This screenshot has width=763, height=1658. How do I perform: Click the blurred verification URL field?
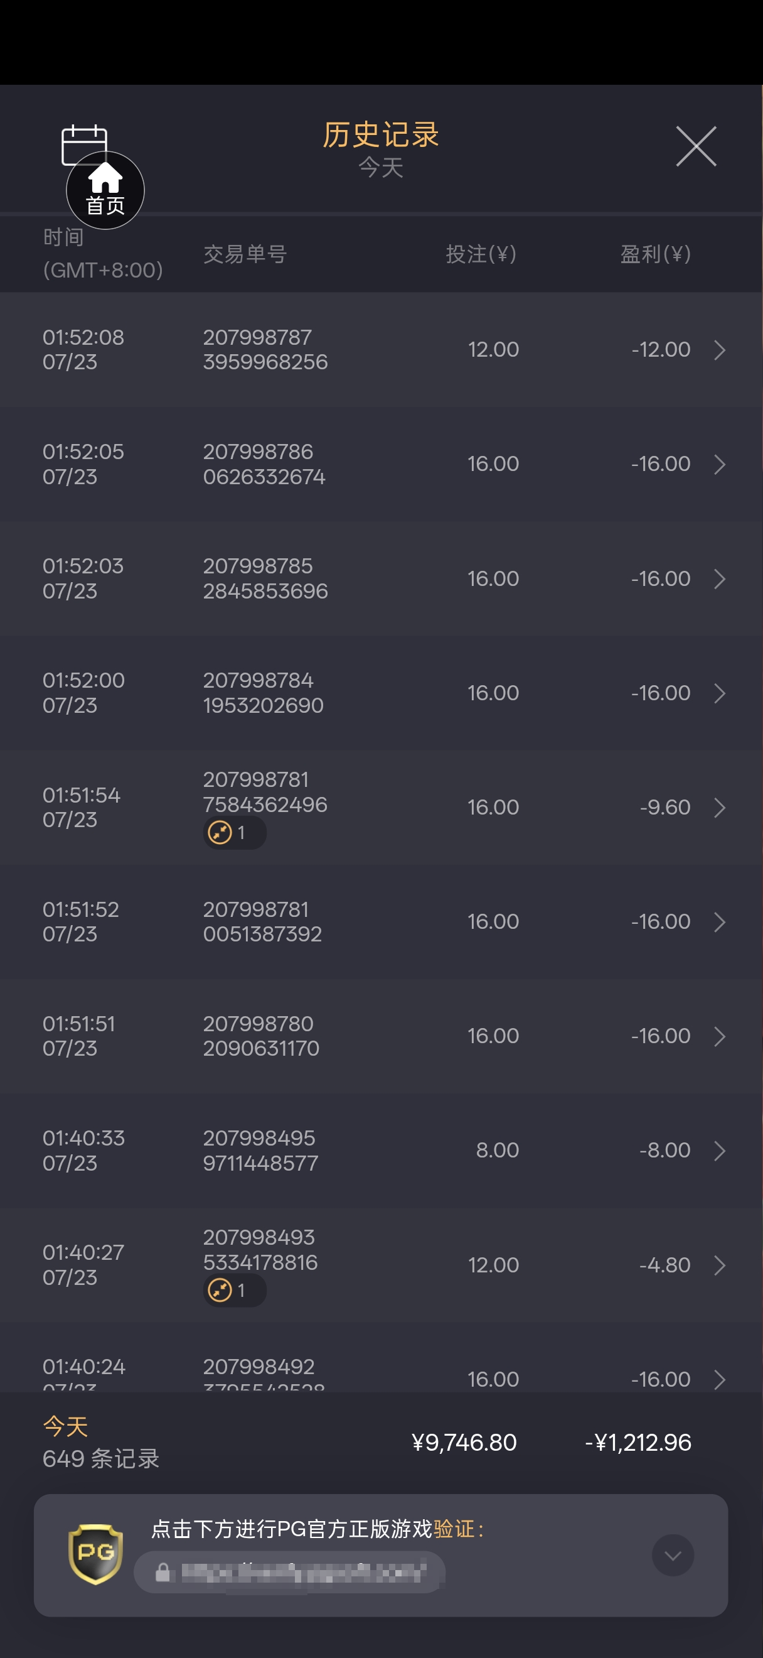289,1572
